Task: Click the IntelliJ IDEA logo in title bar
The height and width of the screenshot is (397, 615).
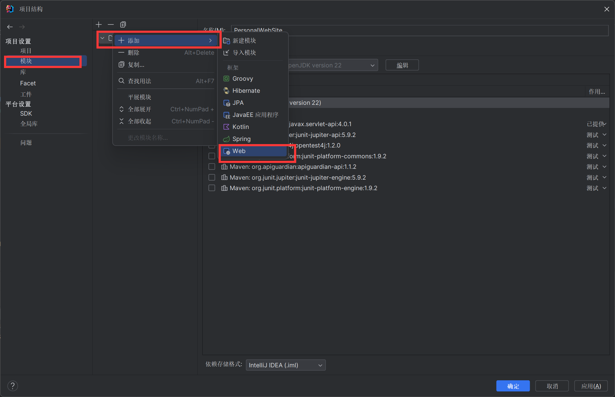Action: coord(10,9)
